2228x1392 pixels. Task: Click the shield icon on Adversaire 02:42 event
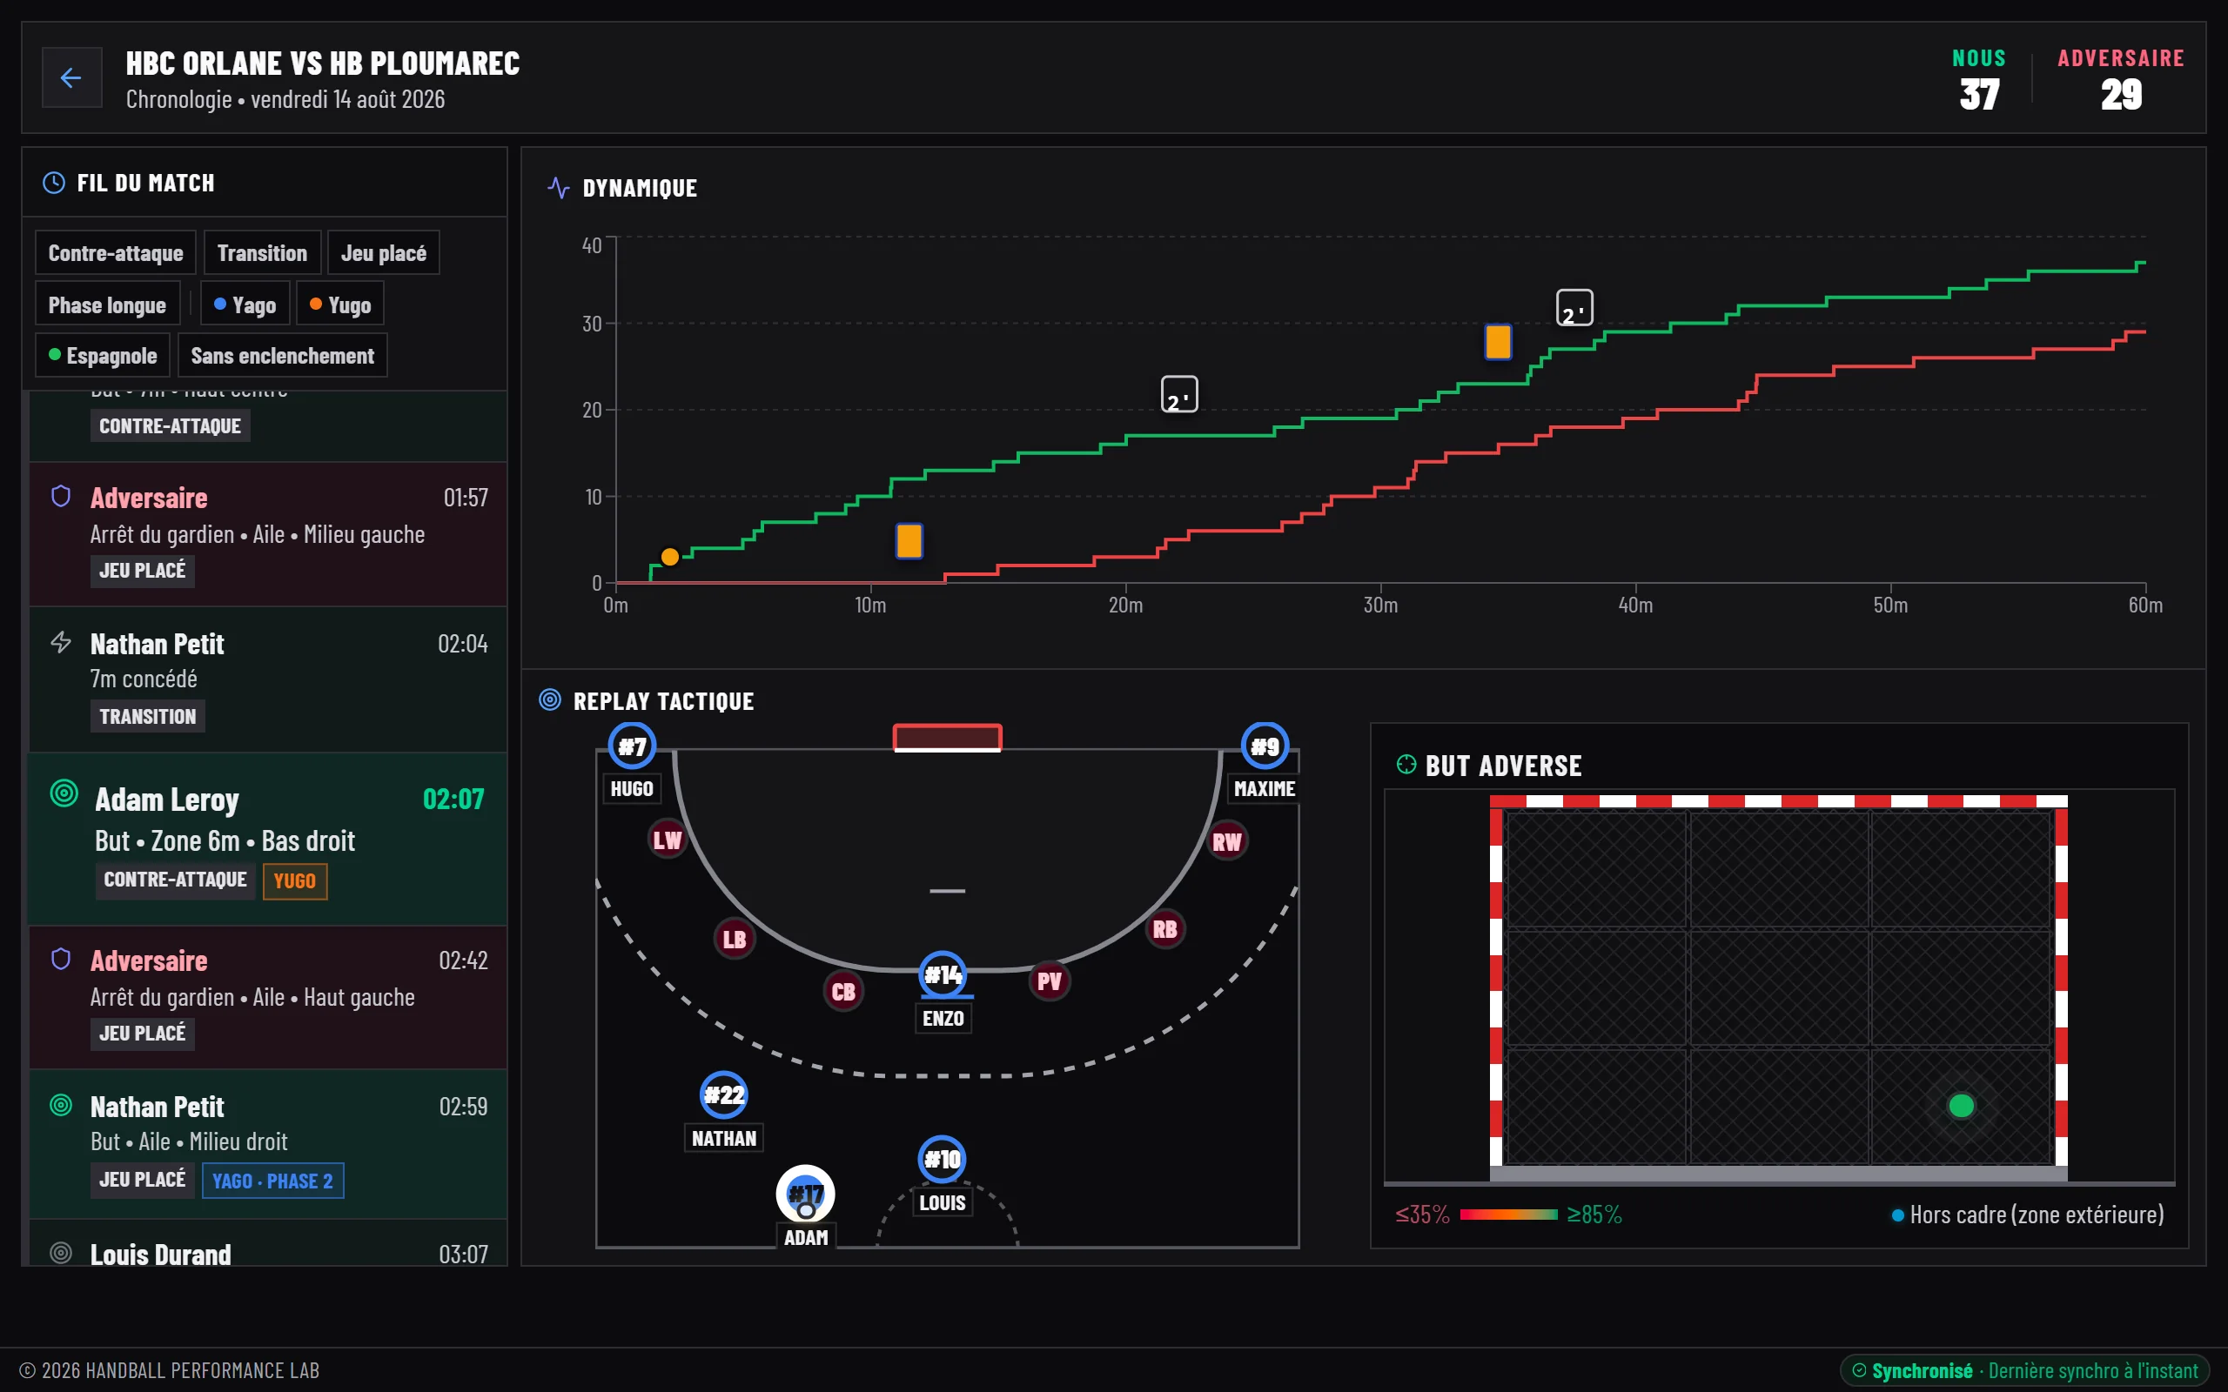[61, 960]
